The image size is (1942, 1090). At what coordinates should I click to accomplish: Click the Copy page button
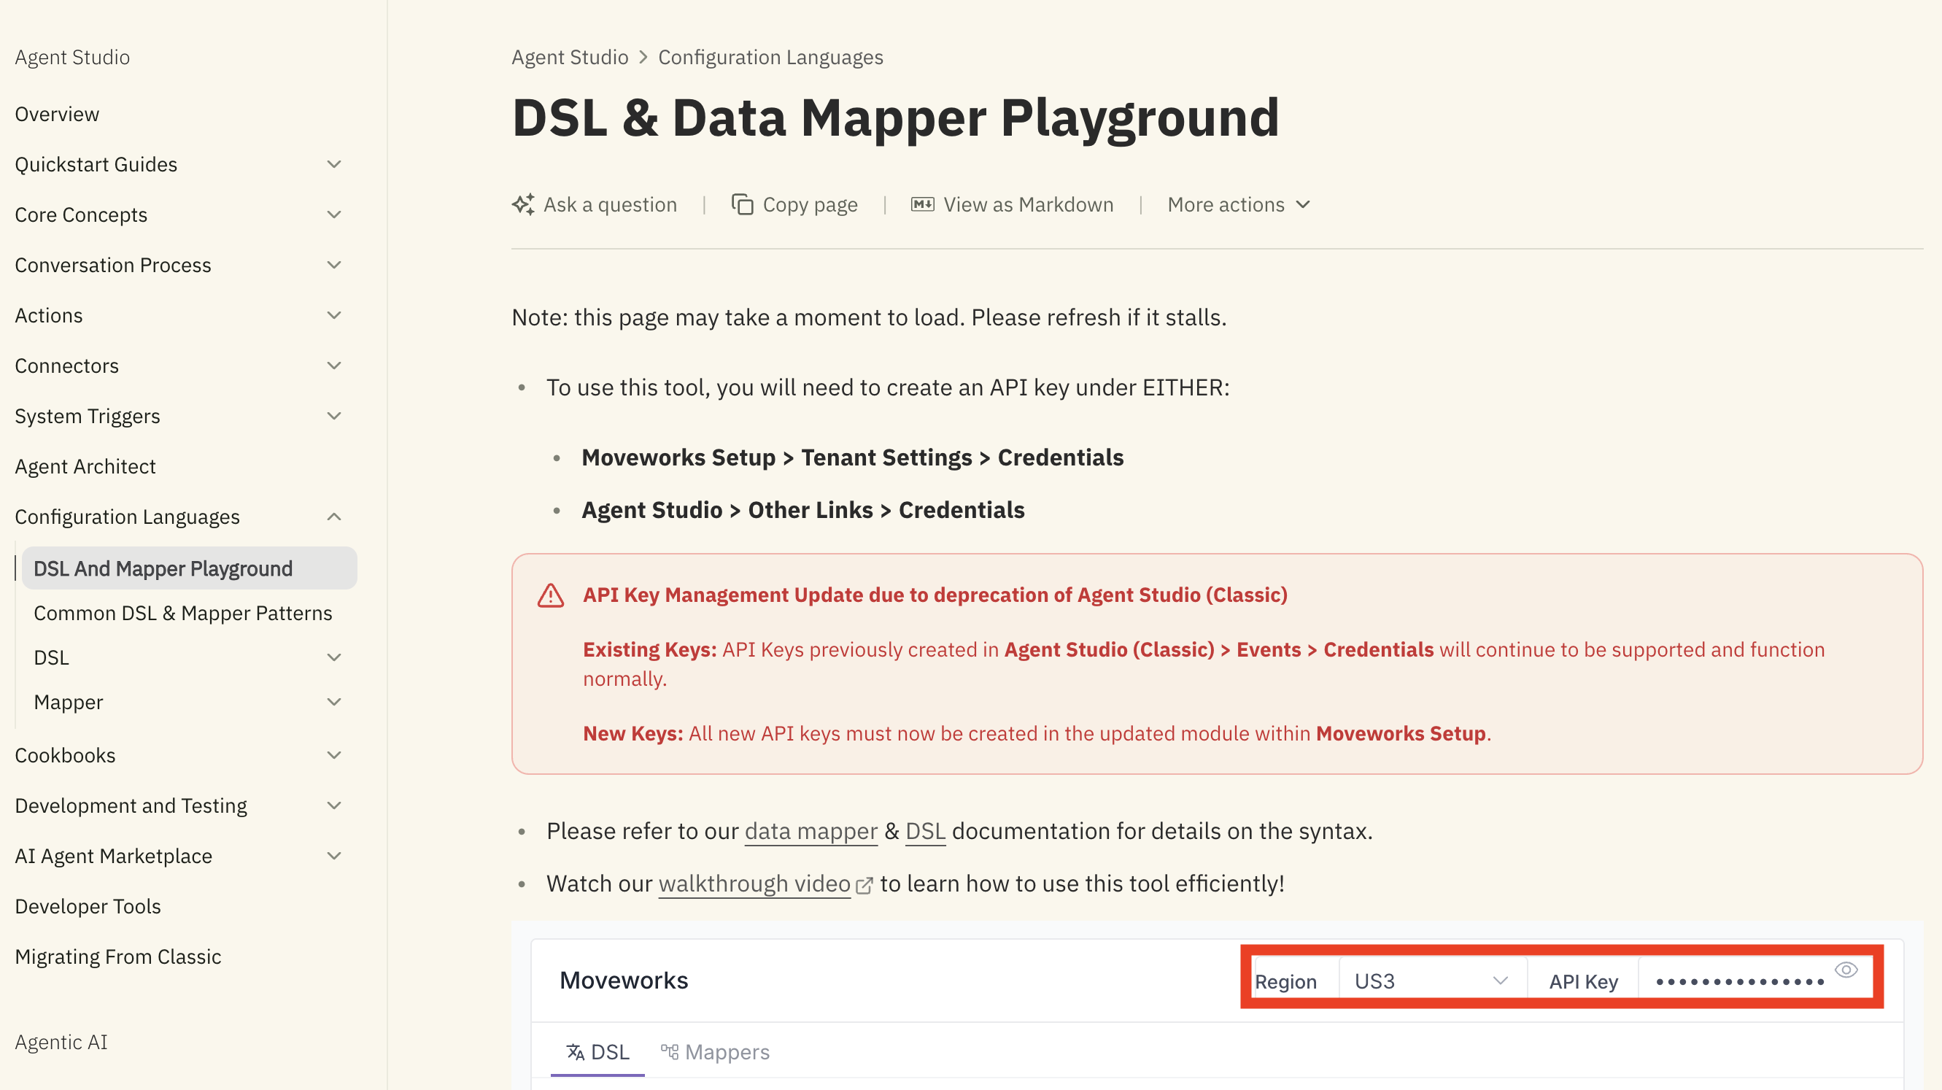(x=794, y=204)
